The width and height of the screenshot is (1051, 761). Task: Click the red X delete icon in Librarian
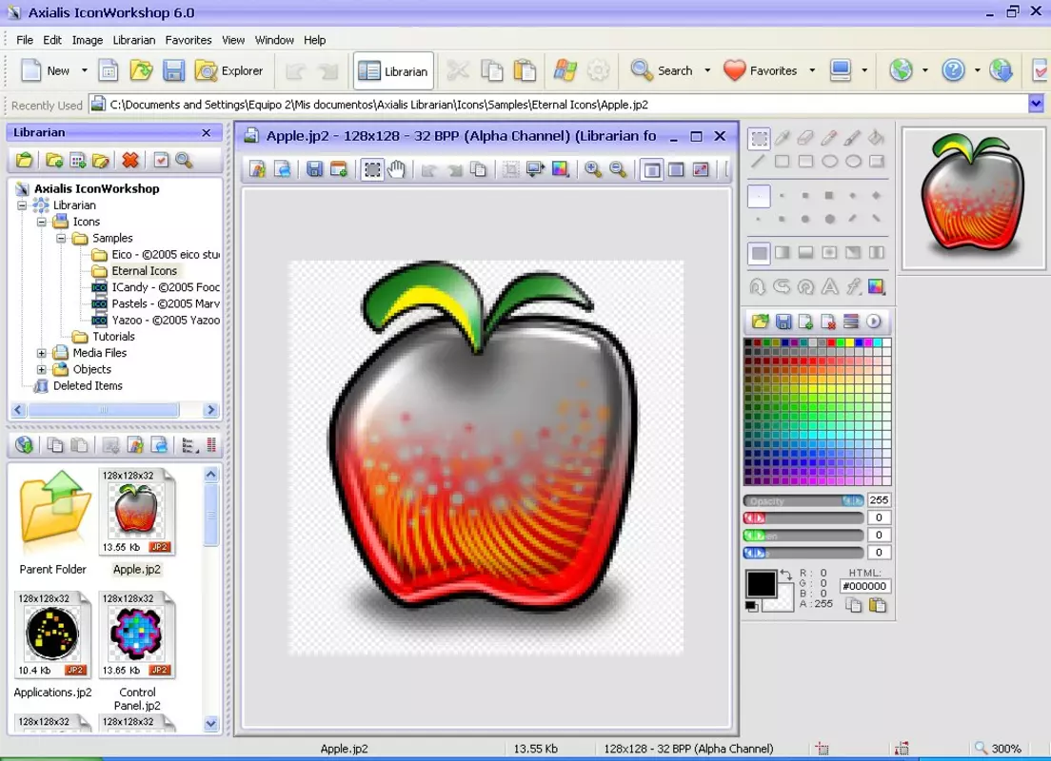tap(130, 160)
